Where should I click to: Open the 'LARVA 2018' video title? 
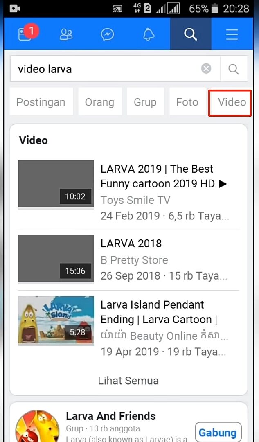pyautogui.click(x=131, y=244)
